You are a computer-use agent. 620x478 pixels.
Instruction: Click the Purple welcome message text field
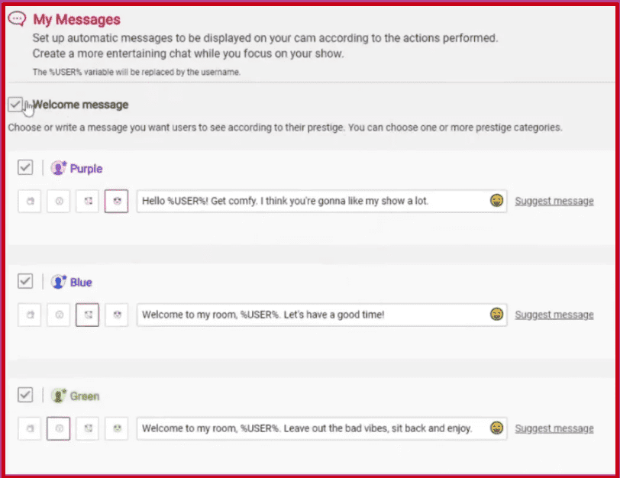click(x=309, y=202)
